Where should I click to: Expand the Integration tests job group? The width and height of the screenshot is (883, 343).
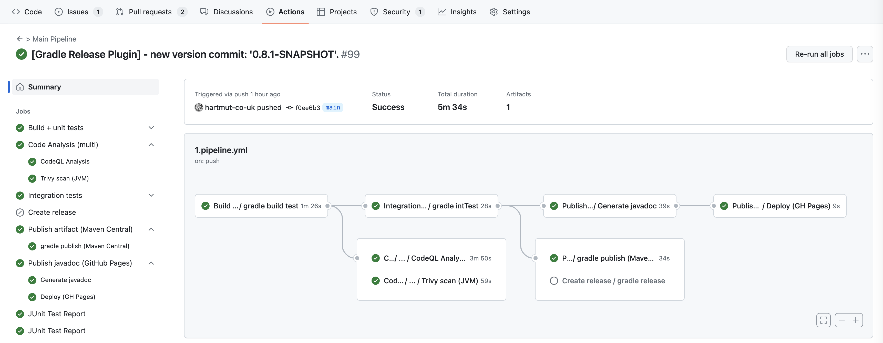click(x=151, y=196)
